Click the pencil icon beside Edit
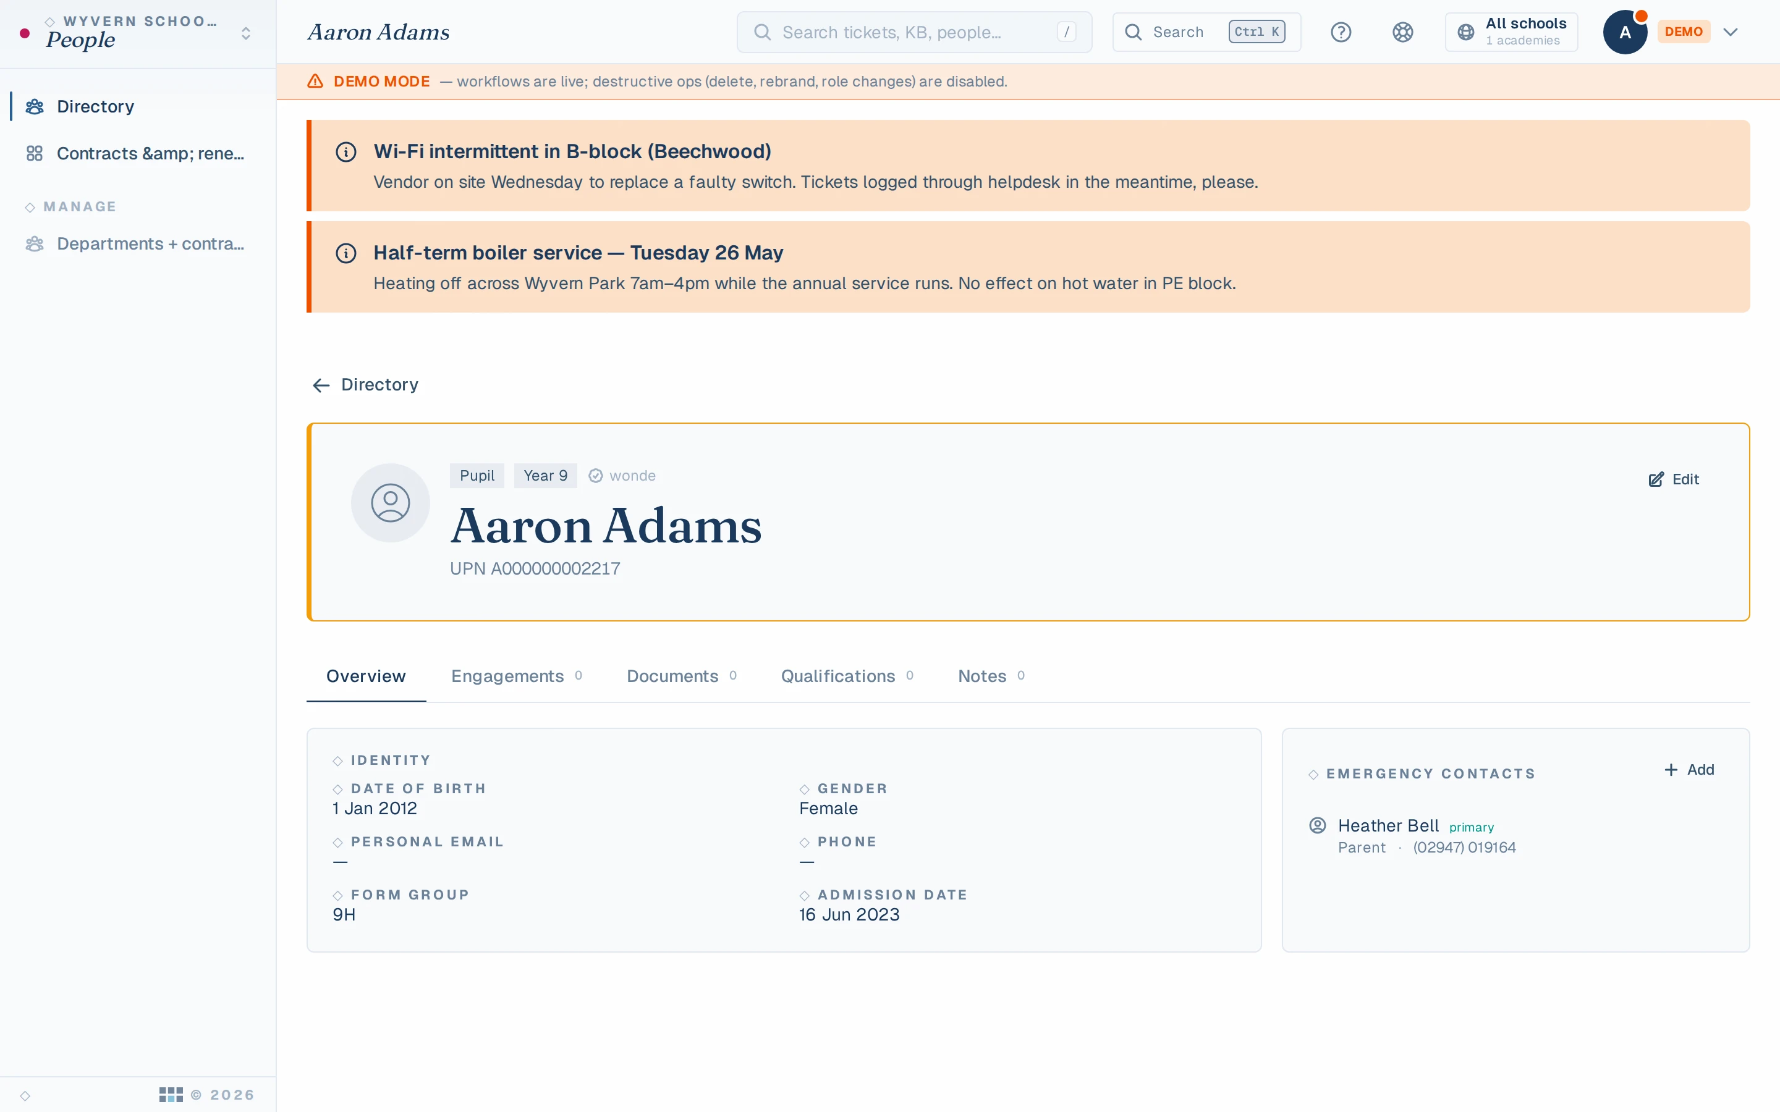This screenshot has height=1112, width=1780. (x=1656, y=479)
